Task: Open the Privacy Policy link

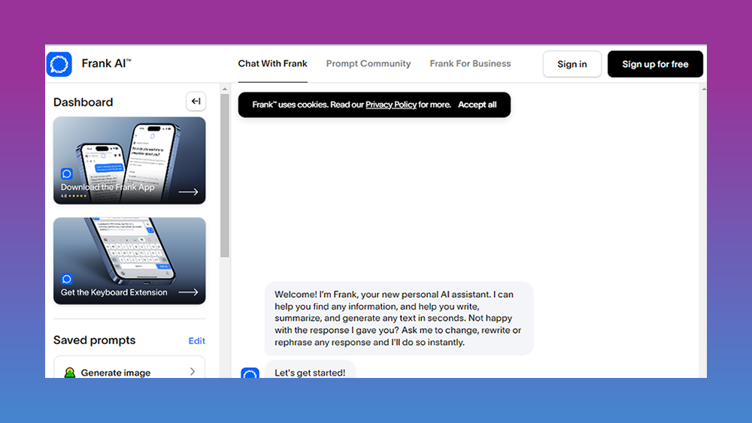Action: tap(391, 105)
